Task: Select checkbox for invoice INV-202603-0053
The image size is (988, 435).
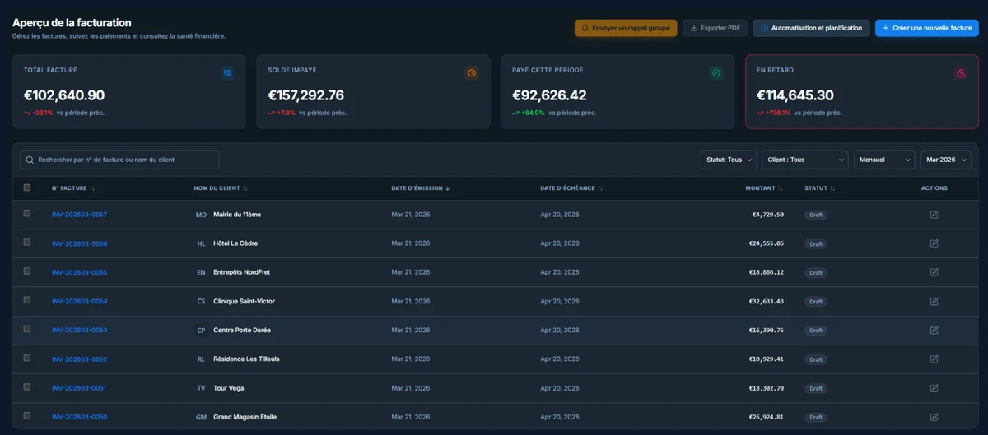Action: [x=27, y=329]
